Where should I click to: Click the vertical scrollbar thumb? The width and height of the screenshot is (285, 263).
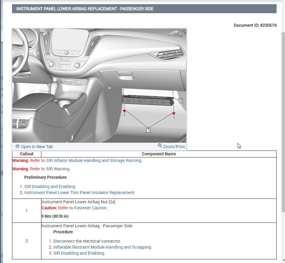coord(283,122)
